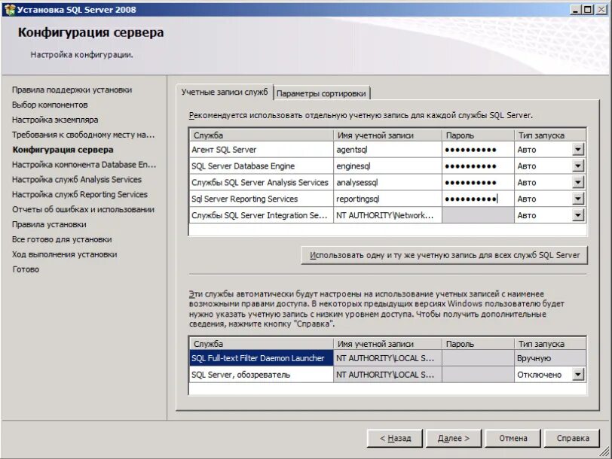Open help with Справка button
612x459 pixels.
[x=572, y=439]
